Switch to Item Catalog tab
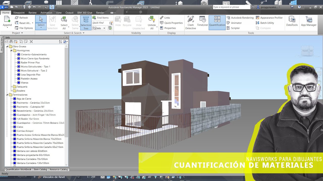 pos(40,169)
